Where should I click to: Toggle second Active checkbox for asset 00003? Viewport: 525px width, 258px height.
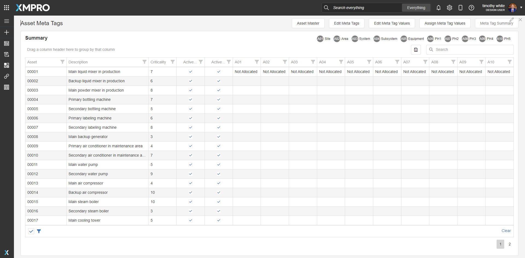click(219, 90)
